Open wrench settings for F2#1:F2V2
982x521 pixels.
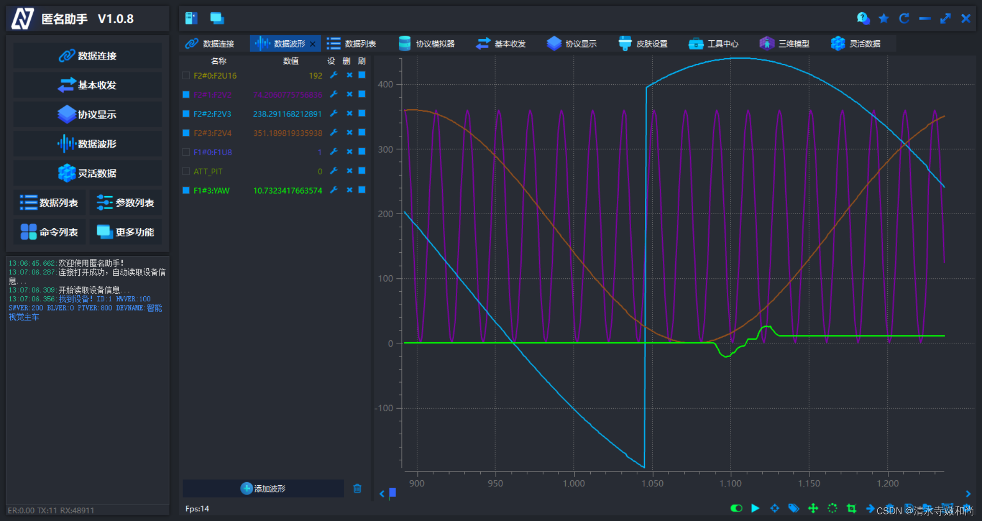coord(333,94)
